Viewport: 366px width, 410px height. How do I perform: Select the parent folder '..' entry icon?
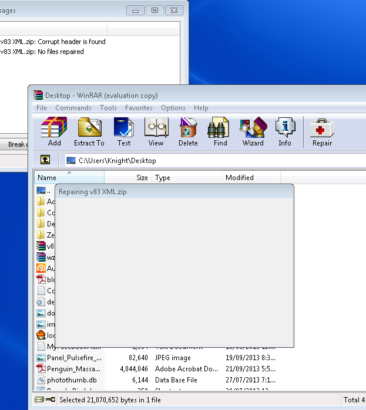point(41,191)
